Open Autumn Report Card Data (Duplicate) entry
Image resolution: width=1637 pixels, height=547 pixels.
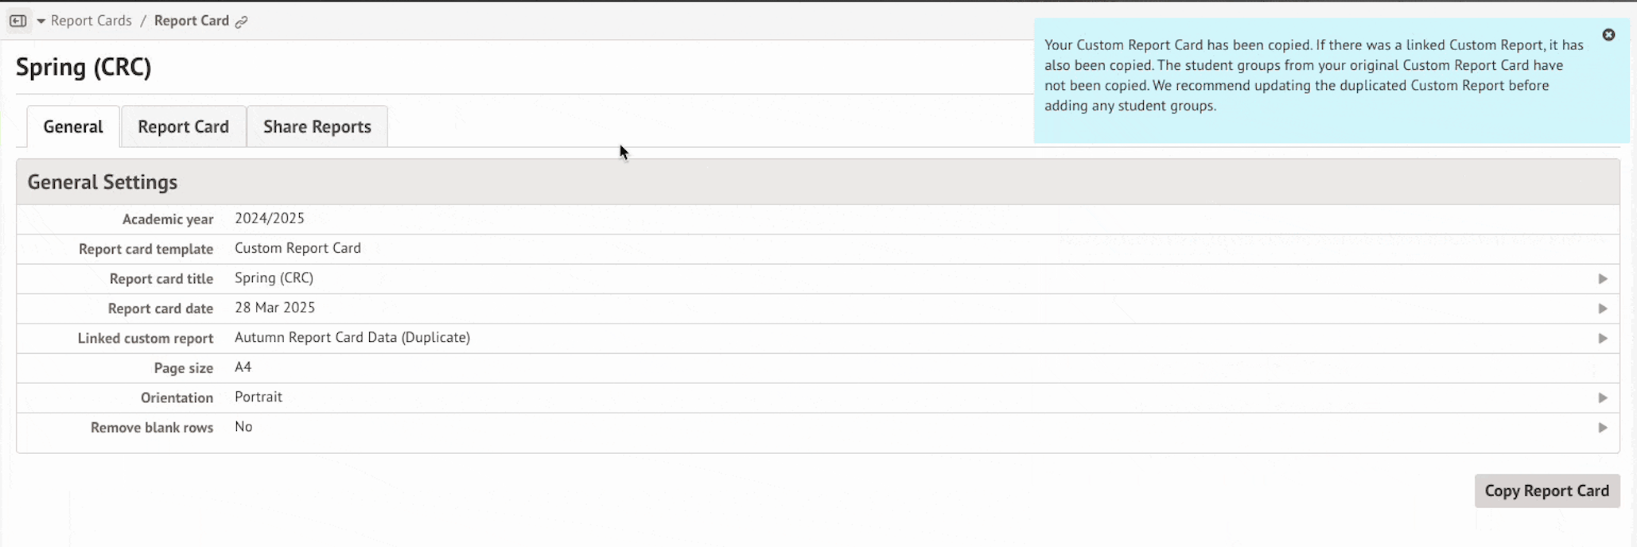pyautogui.click(x=352, y=338)
